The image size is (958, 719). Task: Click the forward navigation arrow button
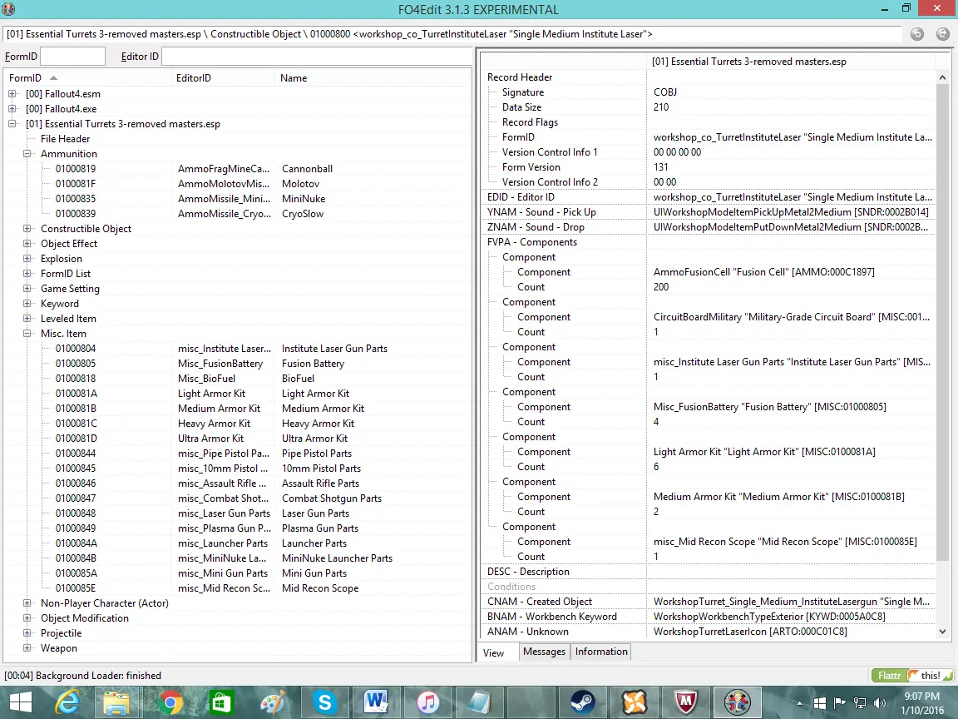click(943, 34)
